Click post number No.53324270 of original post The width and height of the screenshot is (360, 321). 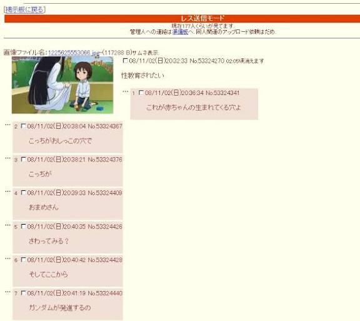(x=207, y=61)
